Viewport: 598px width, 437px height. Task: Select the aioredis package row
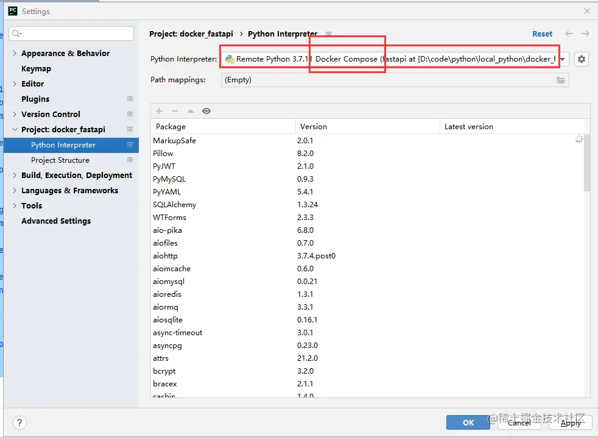[367, 294]
